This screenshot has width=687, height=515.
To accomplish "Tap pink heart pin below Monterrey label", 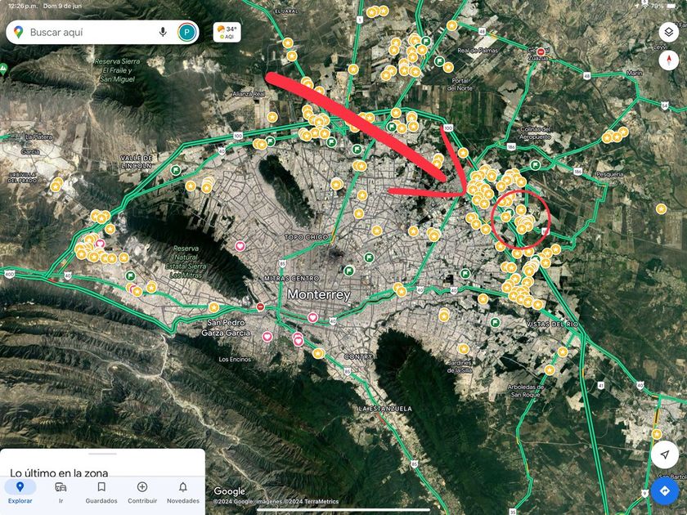I will point(312,317).
